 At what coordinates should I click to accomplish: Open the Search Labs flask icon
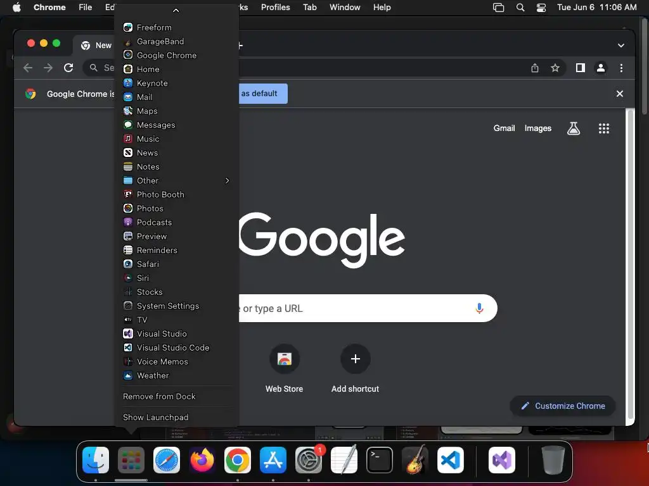pos(573,128)
